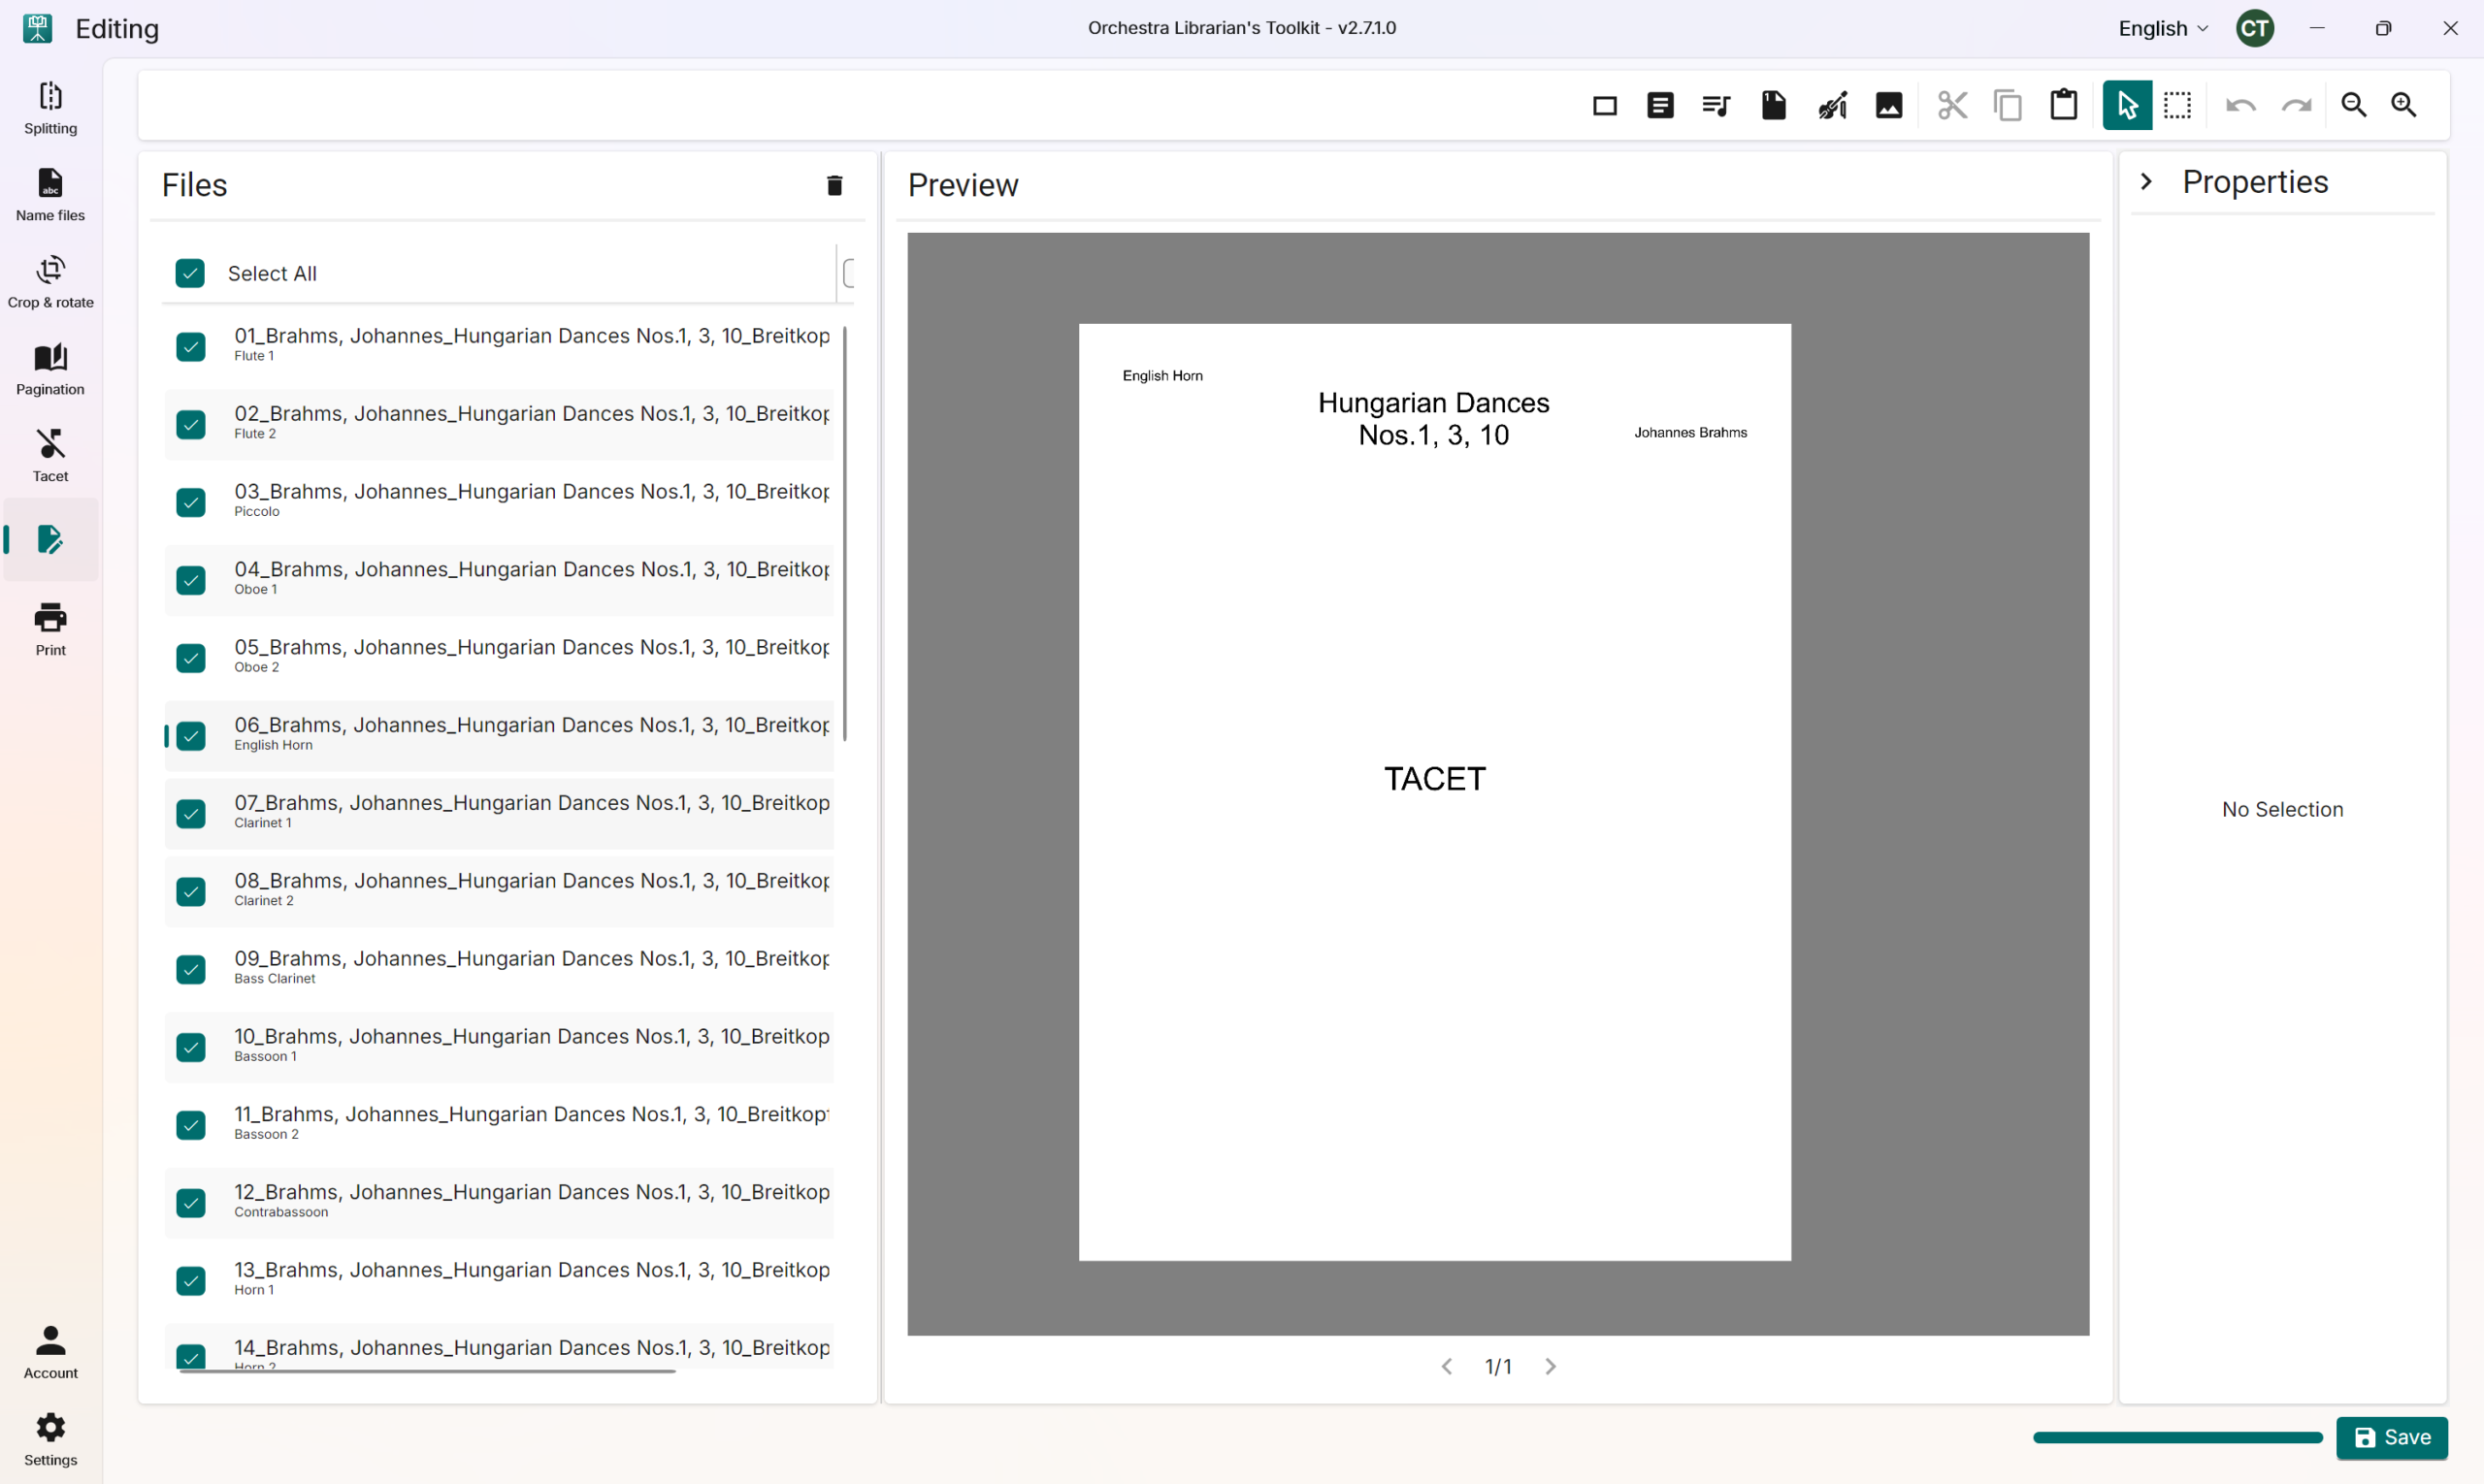
Task: Open the user account avatar CT
Action: point(2255,28)
